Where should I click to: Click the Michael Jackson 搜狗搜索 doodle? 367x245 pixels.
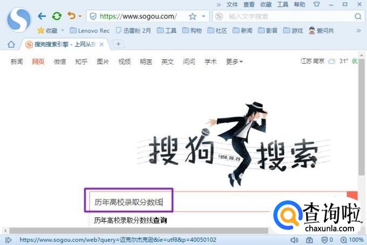tap(233, 144)
